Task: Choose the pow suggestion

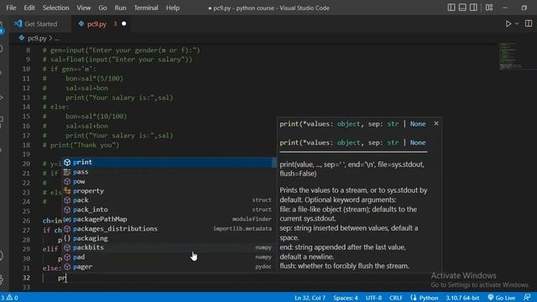Action: (x=169, y=181)
